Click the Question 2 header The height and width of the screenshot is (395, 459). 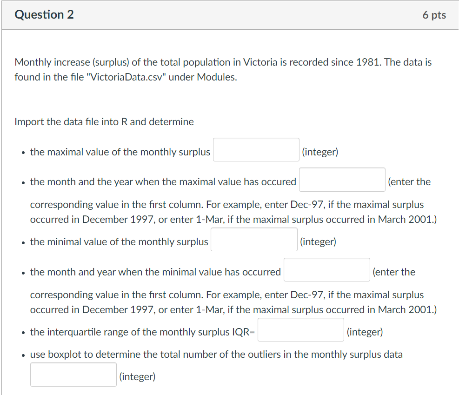(x=44, y=14)
